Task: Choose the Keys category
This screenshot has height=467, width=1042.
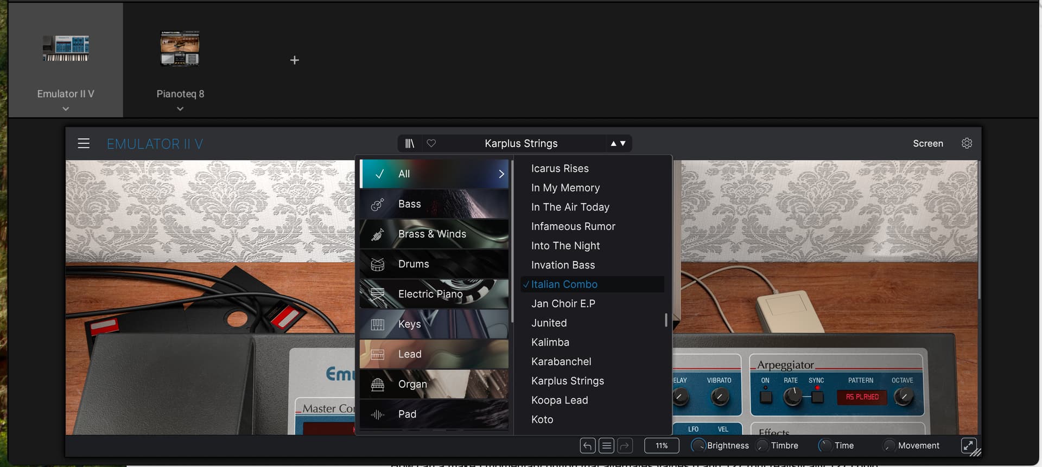Action: (434, 324)
